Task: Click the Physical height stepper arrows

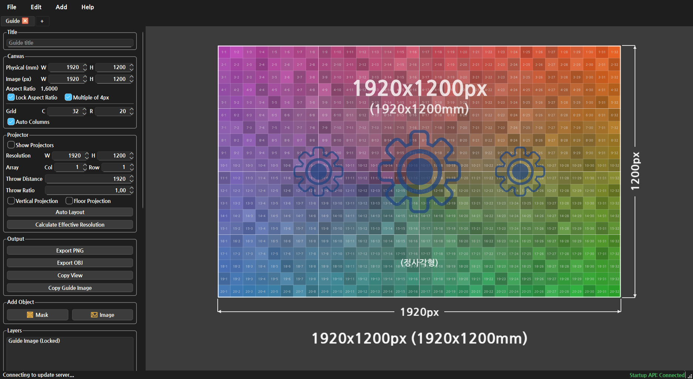Action: pos(131,67)
